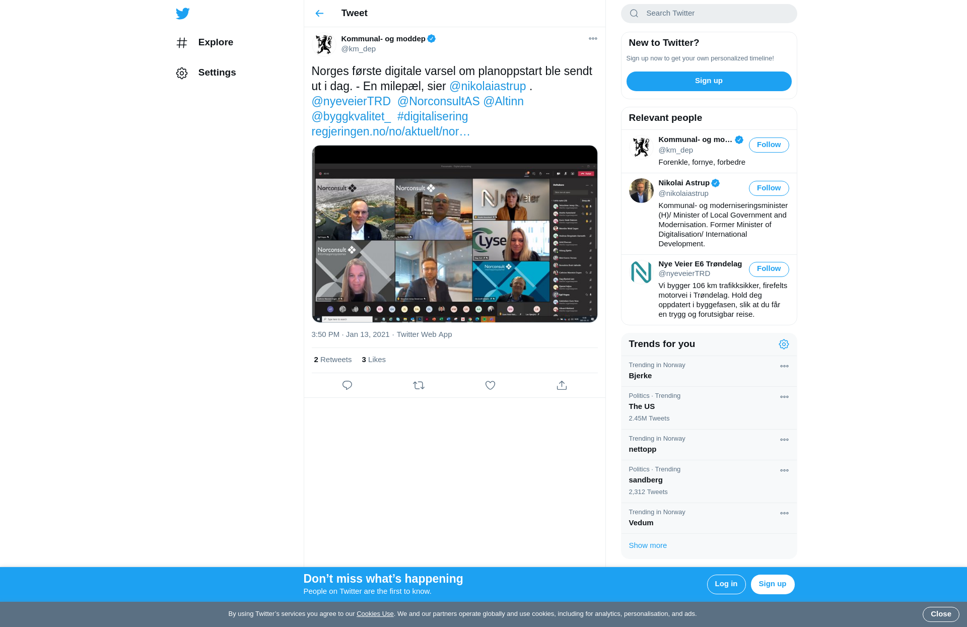Open #digitalisering hashtag
Viewport: 967px width, 627px height.
coord(432,116)
